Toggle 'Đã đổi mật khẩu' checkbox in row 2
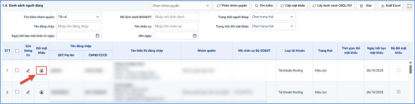The image size is (415, 104). (x=399, y=92)
